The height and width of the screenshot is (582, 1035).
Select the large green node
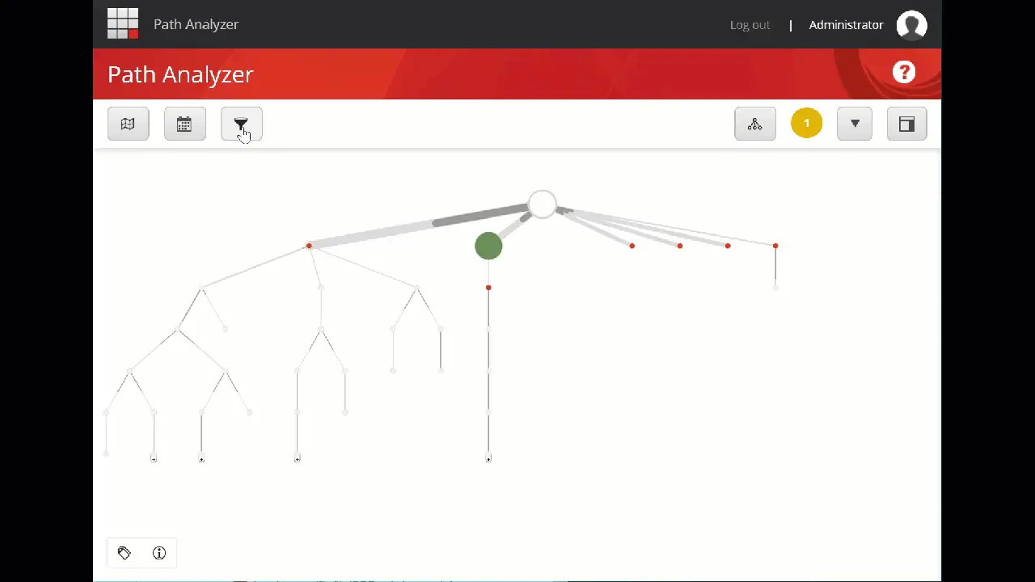pos(488,246)
